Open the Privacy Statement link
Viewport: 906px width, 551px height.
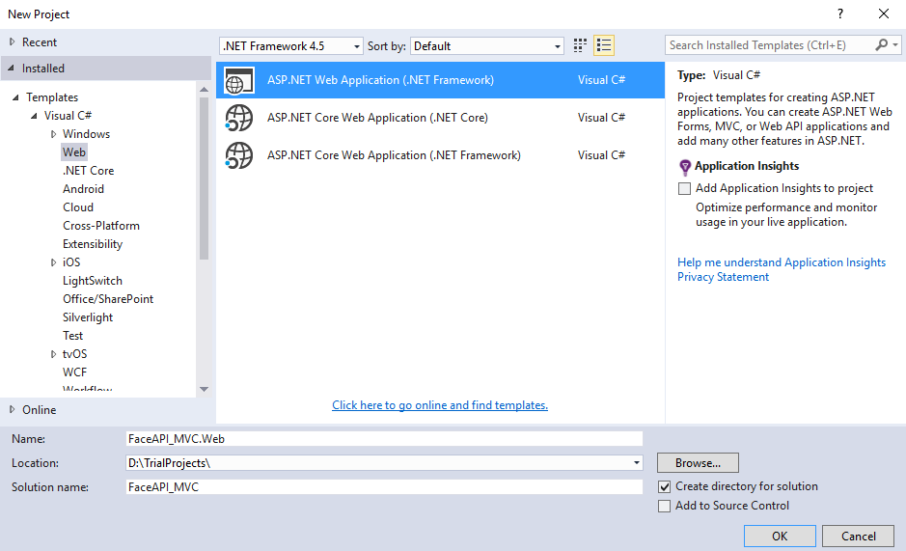723,277
